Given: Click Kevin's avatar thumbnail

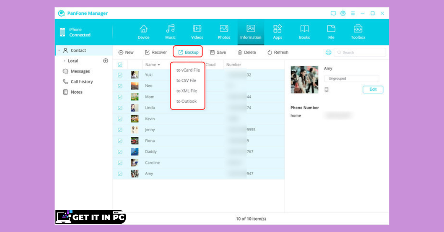Looking at the screenshot, I should pos(135,119).
